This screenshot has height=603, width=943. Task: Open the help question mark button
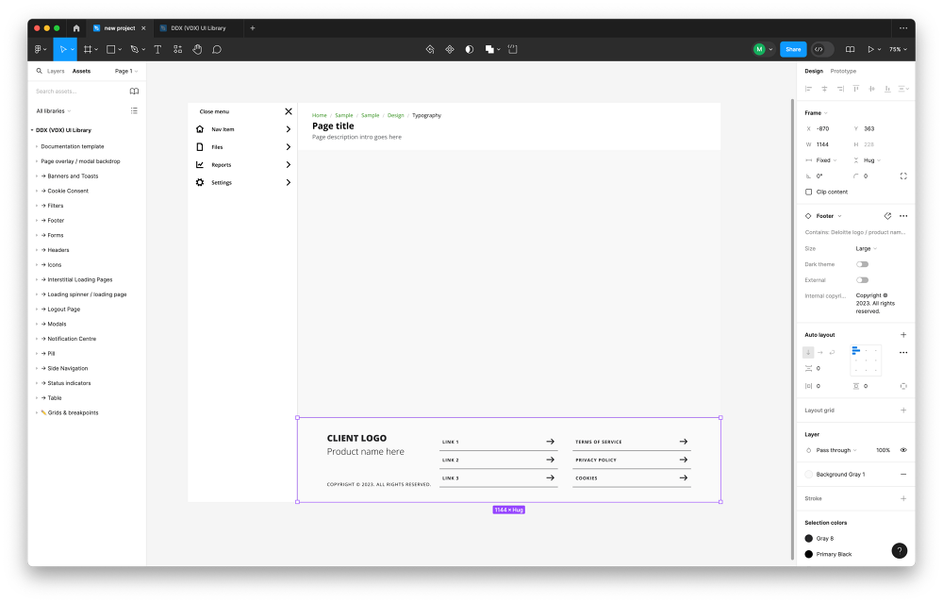tap(899, 551)
